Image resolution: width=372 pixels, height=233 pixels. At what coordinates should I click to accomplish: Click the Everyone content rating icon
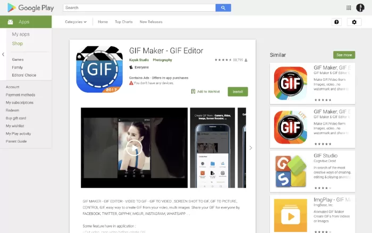[x=131, y=67]
